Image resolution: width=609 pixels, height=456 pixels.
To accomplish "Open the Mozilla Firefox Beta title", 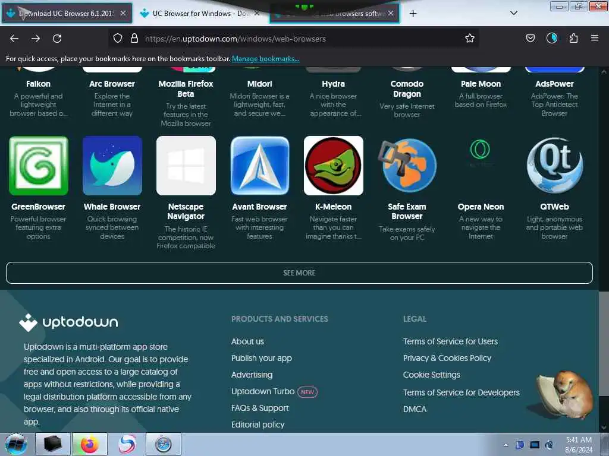I will pyautogui.click(x=186, y=89).
